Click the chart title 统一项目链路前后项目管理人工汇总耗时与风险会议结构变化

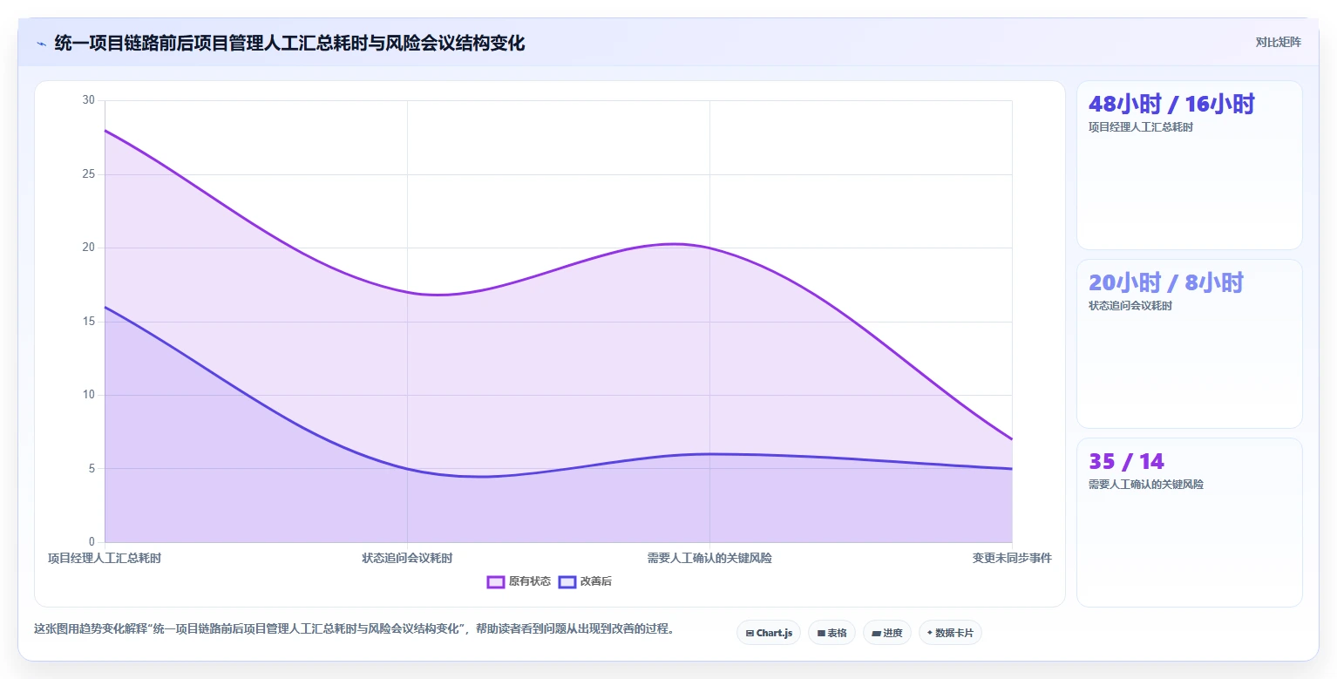(289, 43)
